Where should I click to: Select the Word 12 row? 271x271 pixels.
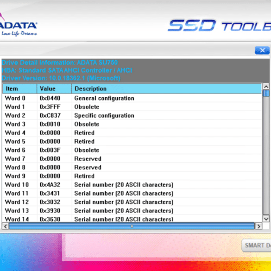[x=132, y=202]
